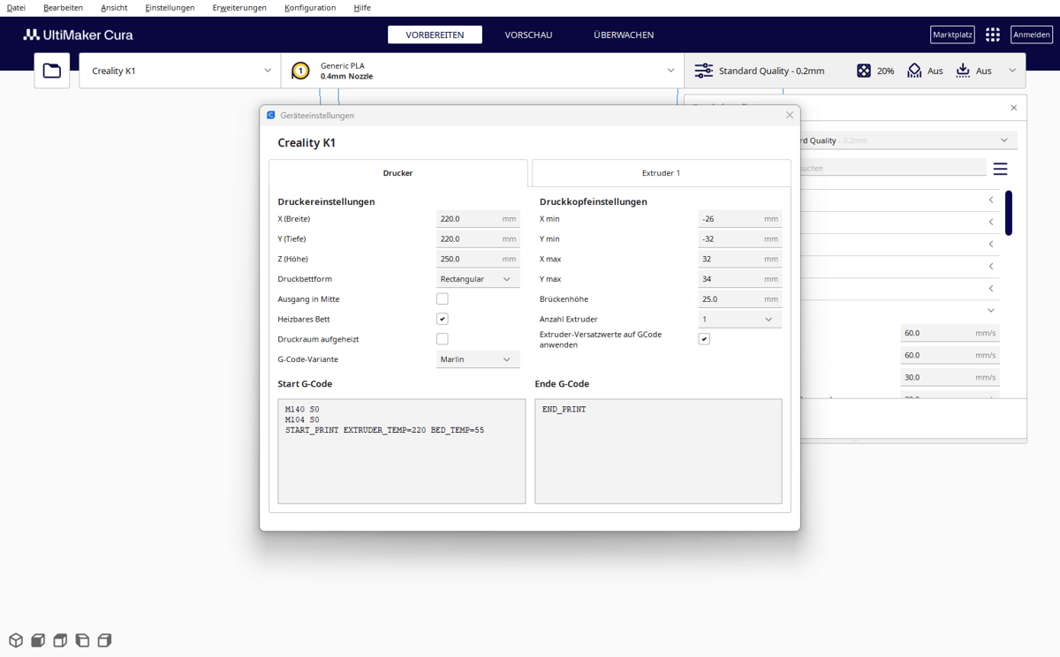
Task: Go to the VORSCHAU stage
Action: [528, 34]
